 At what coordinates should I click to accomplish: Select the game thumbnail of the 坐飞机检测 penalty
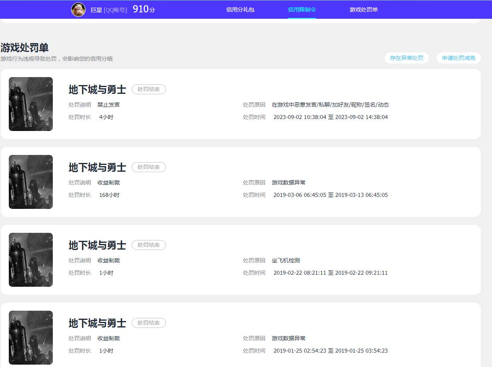pyautogui.click(x=31, y=260)
